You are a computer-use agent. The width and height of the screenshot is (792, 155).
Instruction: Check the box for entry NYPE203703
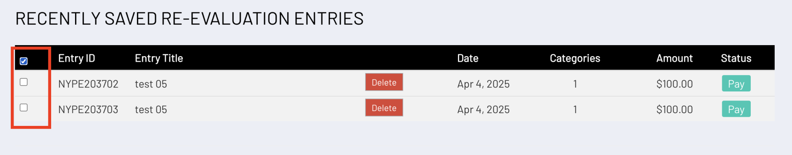tap(24, 107)
